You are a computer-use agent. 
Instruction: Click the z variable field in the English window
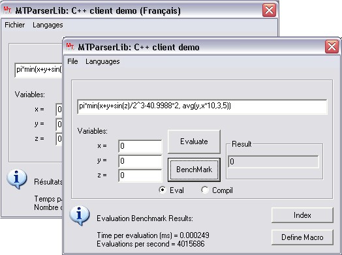coord(140,175)
